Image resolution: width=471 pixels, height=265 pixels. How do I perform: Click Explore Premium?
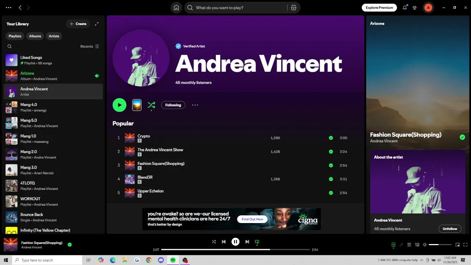(379, 7)
